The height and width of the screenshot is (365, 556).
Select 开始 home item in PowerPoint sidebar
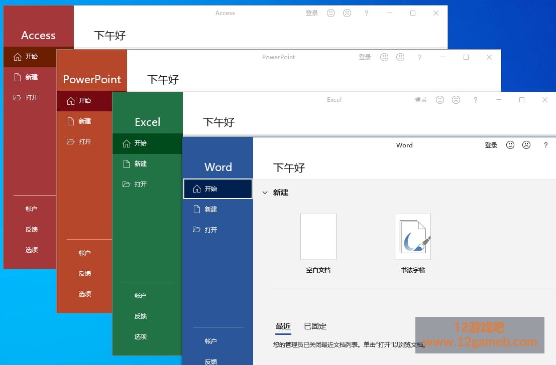pyautogui.click(x=84, y=101)
